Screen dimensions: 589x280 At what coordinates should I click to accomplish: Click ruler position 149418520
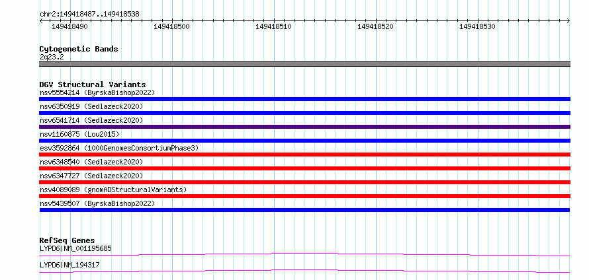[376, 26]
